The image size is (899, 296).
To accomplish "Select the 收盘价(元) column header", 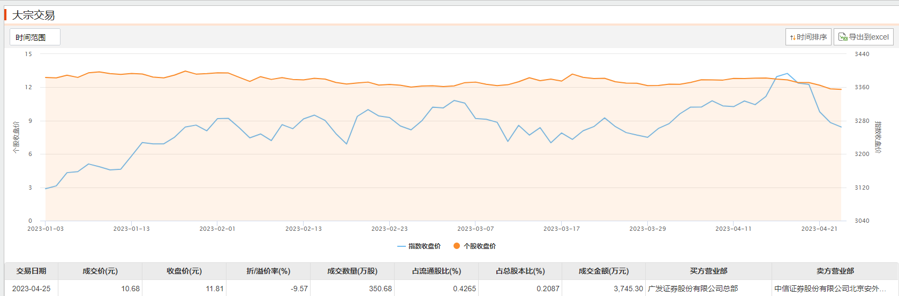I will [x=184, y=271].
